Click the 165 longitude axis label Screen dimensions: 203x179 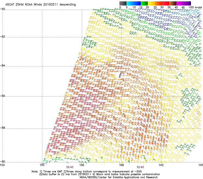pos(201,165)
